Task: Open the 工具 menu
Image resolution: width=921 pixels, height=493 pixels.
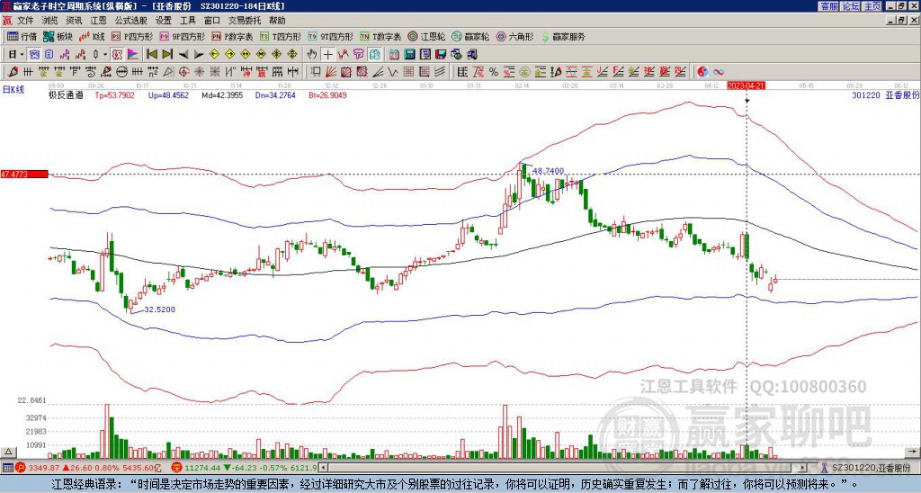Action: pyautogui.click(x=188, y=21)
